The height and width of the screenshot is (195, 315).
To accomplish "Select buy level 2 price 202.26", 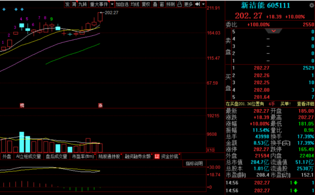I will pos(261,75).
